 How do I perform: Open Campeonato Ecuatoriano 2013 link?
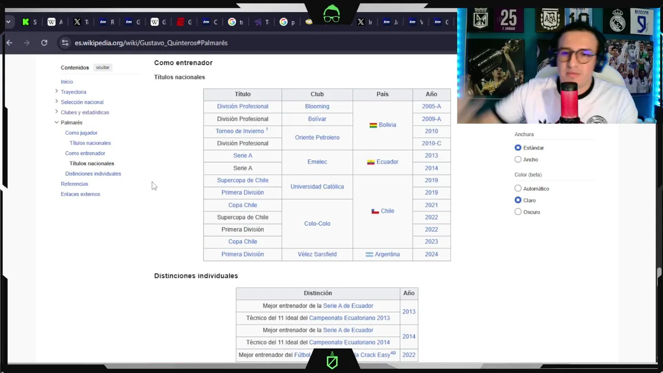click(x=349, y=318)
